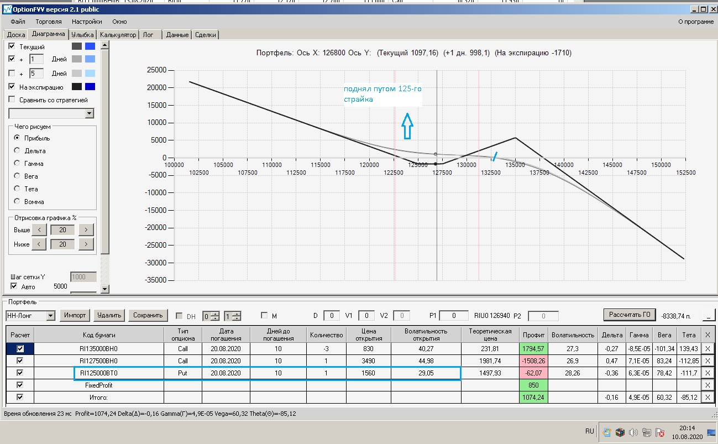Click the X in the table header
The width and height of the screenshot is (718, 444).
(707, 335)
